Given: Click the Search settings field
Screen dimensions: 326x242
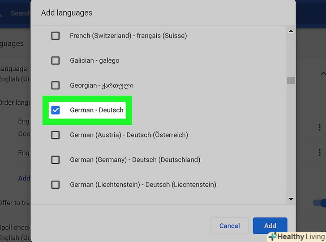Looking at the screenshot, I should (x=20, y=13).
